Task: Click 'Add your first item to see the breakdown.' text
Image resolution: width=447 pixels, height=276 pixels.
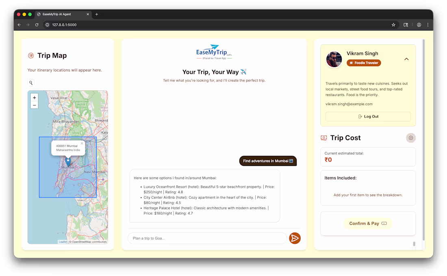Action: (x=368, y=195)
